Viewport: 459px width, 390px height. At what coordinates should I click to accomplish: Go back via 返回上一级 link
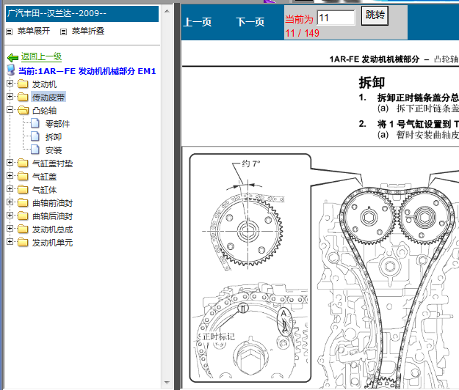pyautogui.click(x=41, y=56)
